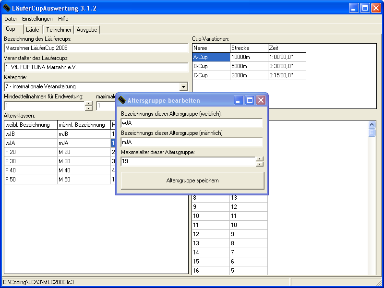
Task: Select the M 20 cell
Action: (84, 152)
